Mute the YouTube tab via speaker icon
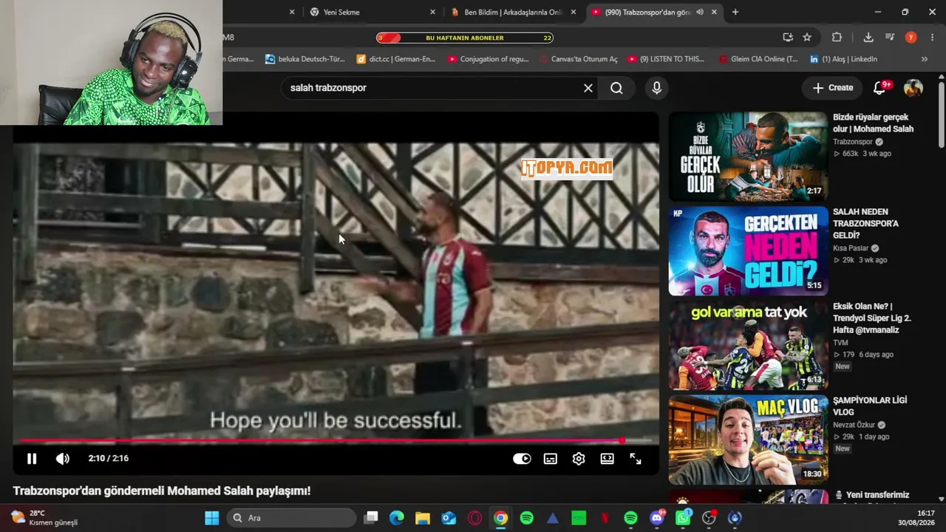Viewport: 946px width, 532px height. tap(700, 12)
